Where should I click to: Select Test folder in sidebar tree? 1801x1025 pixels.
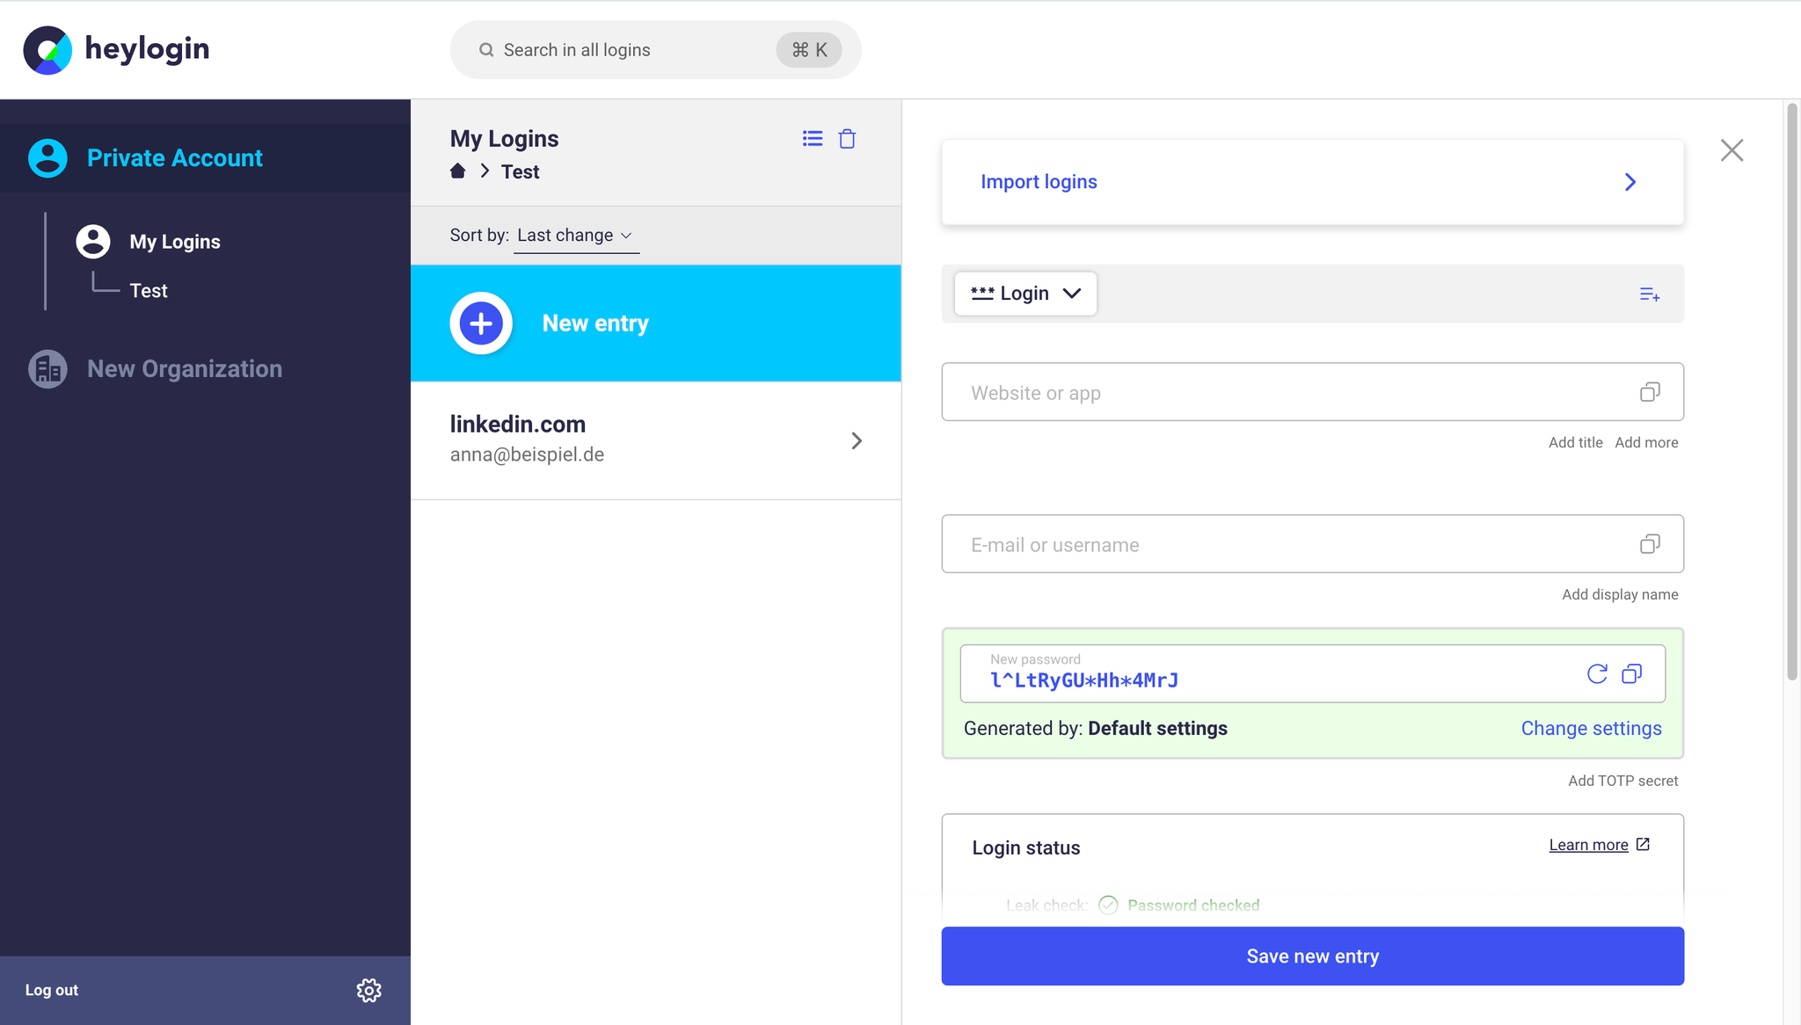point(149,291)
